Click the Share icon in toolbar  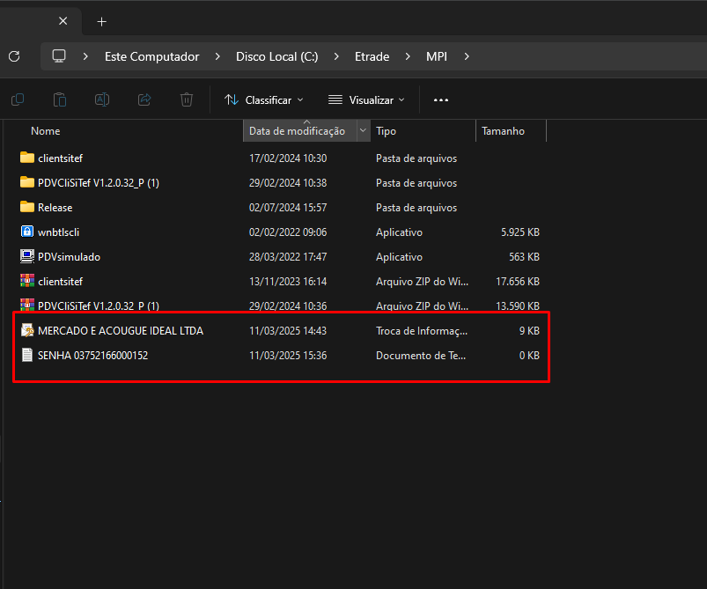click(144, 99)
